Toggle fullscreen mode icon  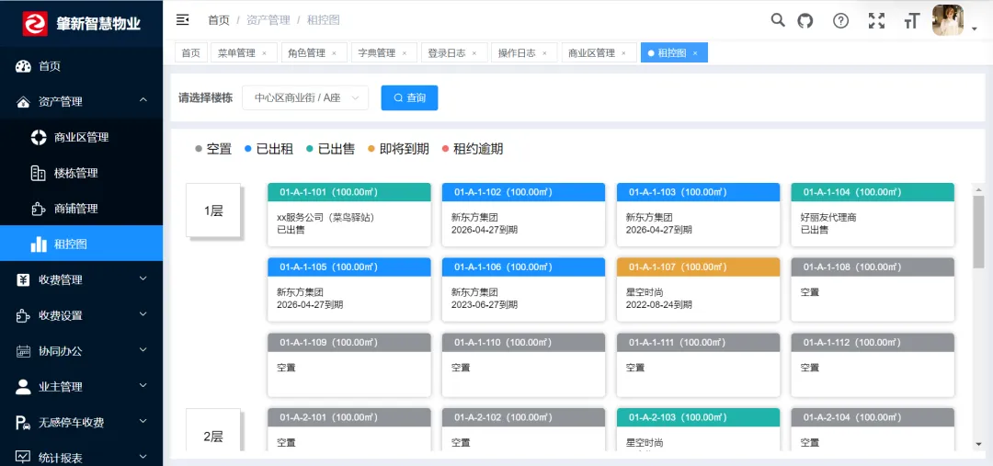pos(876,20)
